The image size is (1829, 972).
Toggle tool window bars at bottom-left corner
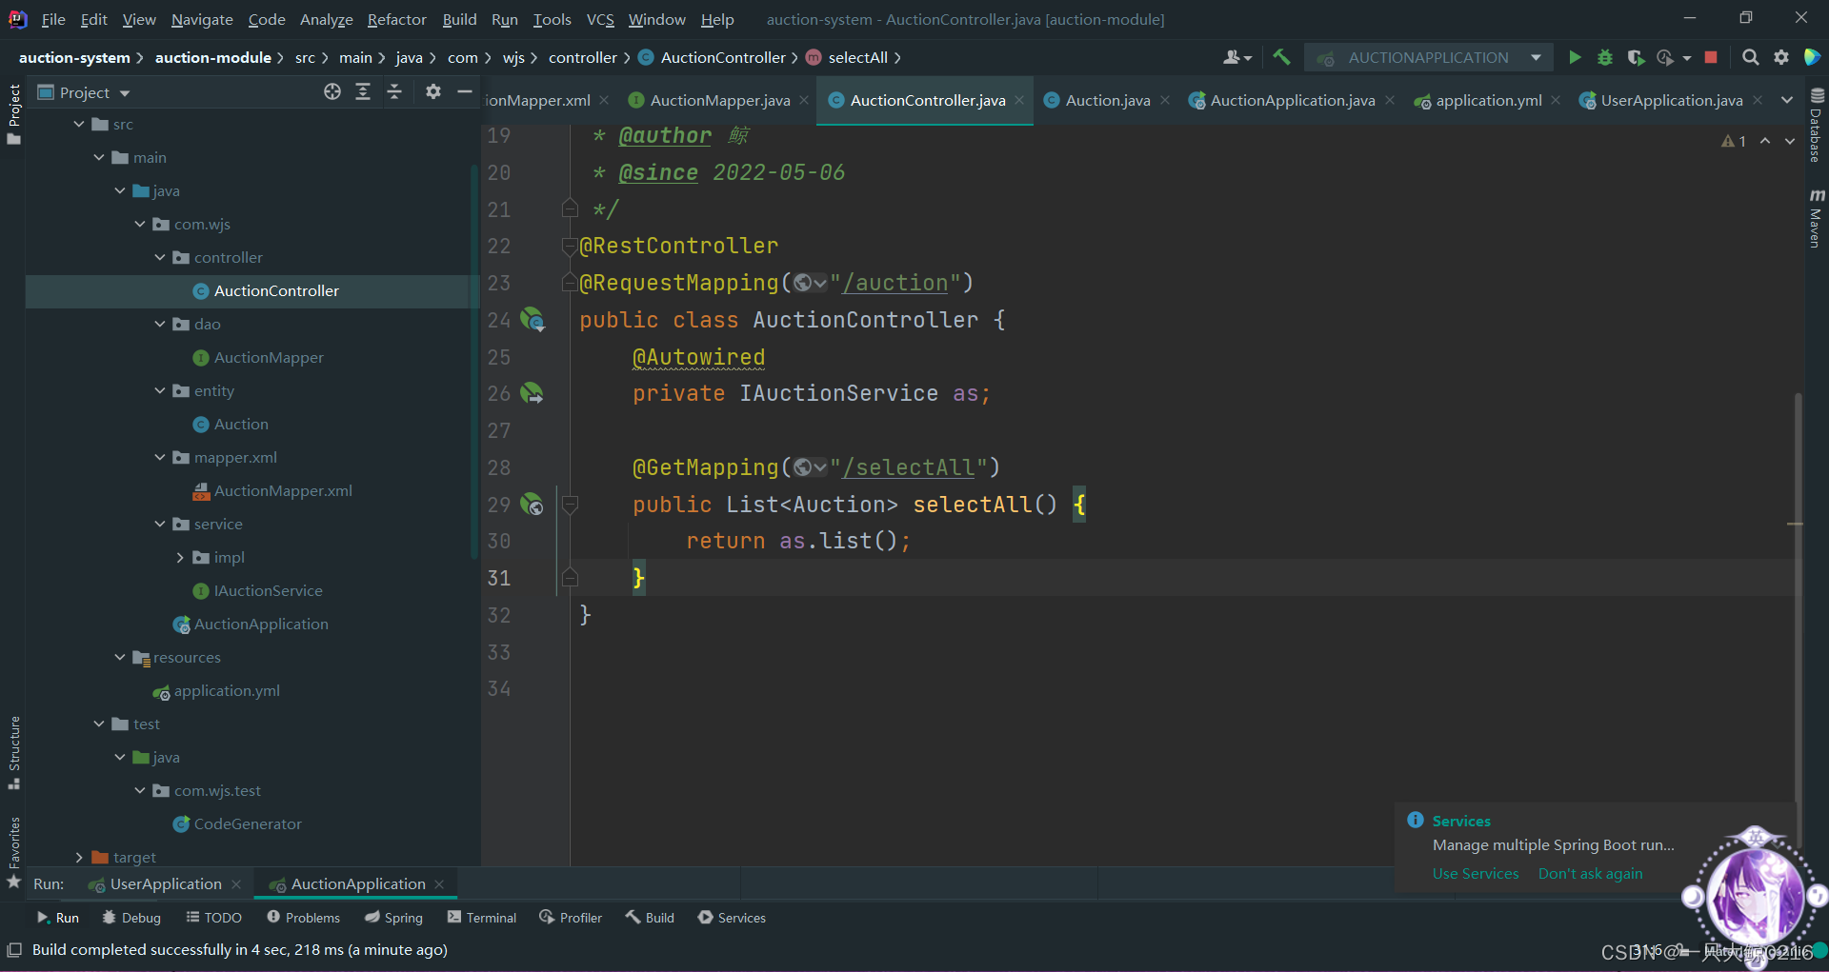(14, 950)
